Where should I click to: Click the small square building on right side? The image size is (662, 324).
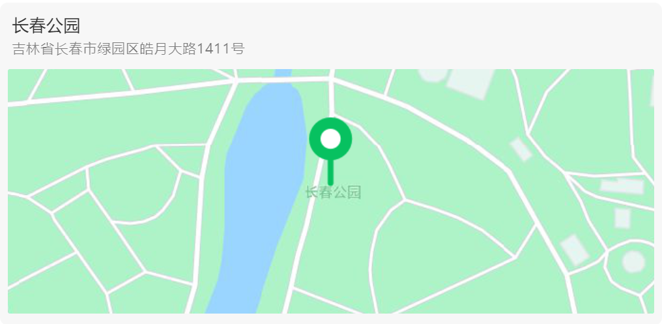coord(623,218)
